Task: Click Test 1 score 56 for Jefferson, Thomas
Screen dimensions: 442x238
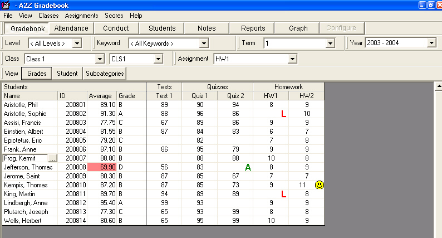Action: [x=164, y=167]
